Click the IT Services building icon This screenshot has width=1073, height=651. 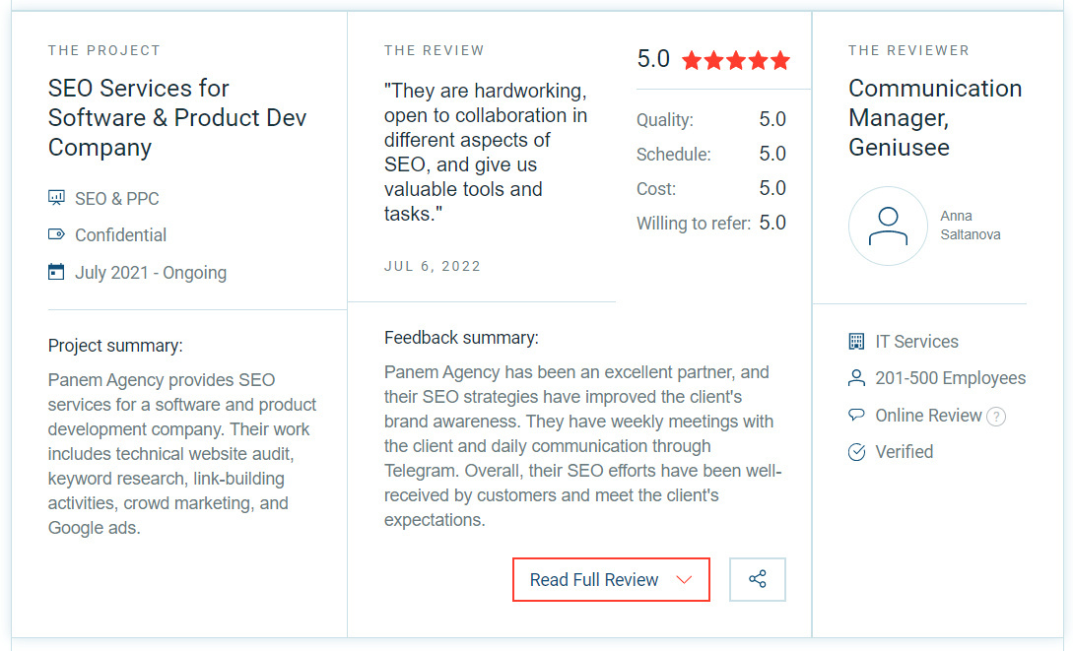pyautogui.click(x=856, y=342)
